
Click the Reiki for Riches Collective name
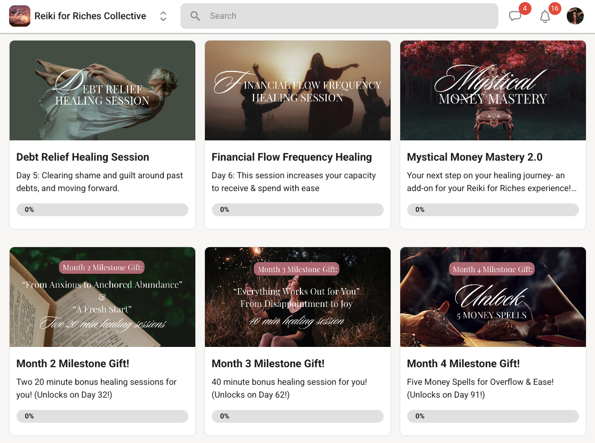click(x=90, y=16)
